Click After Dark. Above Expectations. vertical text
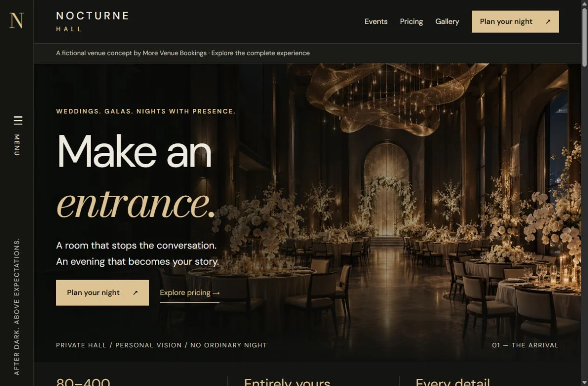 (17, 306)
